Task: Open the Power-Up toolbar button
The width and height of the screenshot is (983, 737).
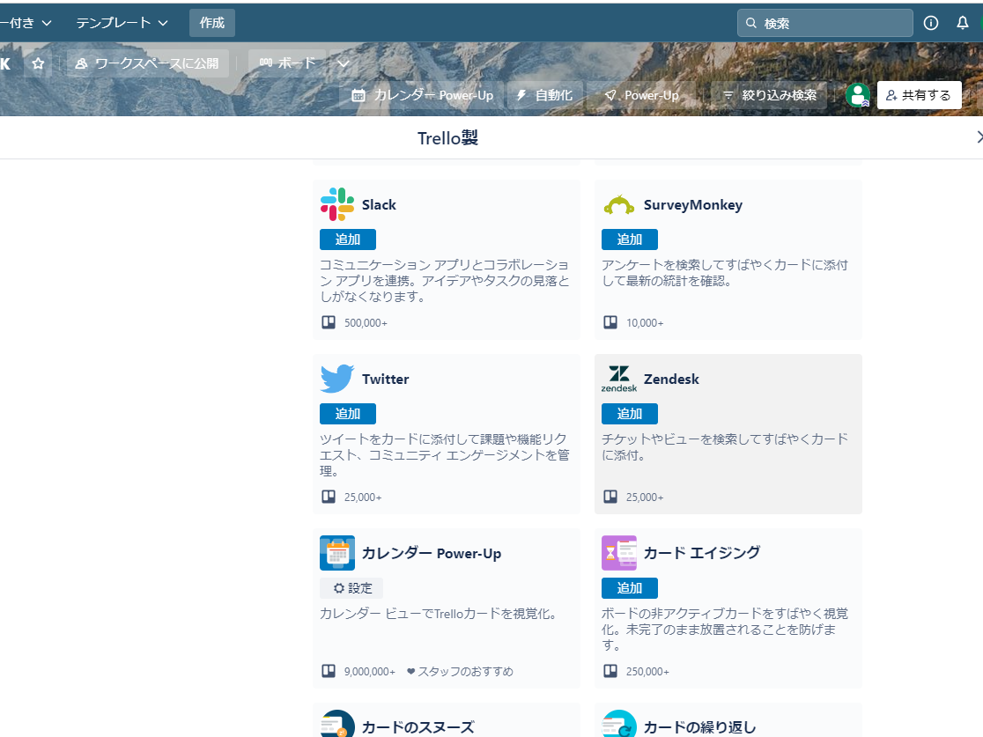Action: point(642,95)
